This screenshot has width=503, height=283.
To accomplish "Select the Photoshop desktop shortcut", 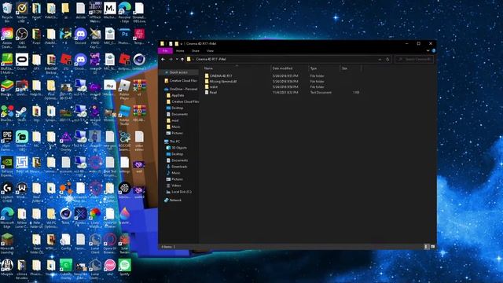I will coord(124,37).
